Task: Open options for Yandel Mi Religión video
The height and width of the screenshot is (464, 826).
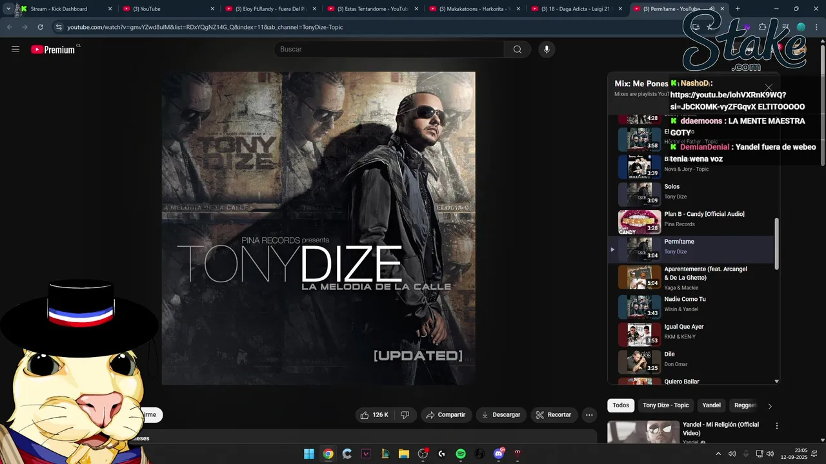Action: [777, 426]
